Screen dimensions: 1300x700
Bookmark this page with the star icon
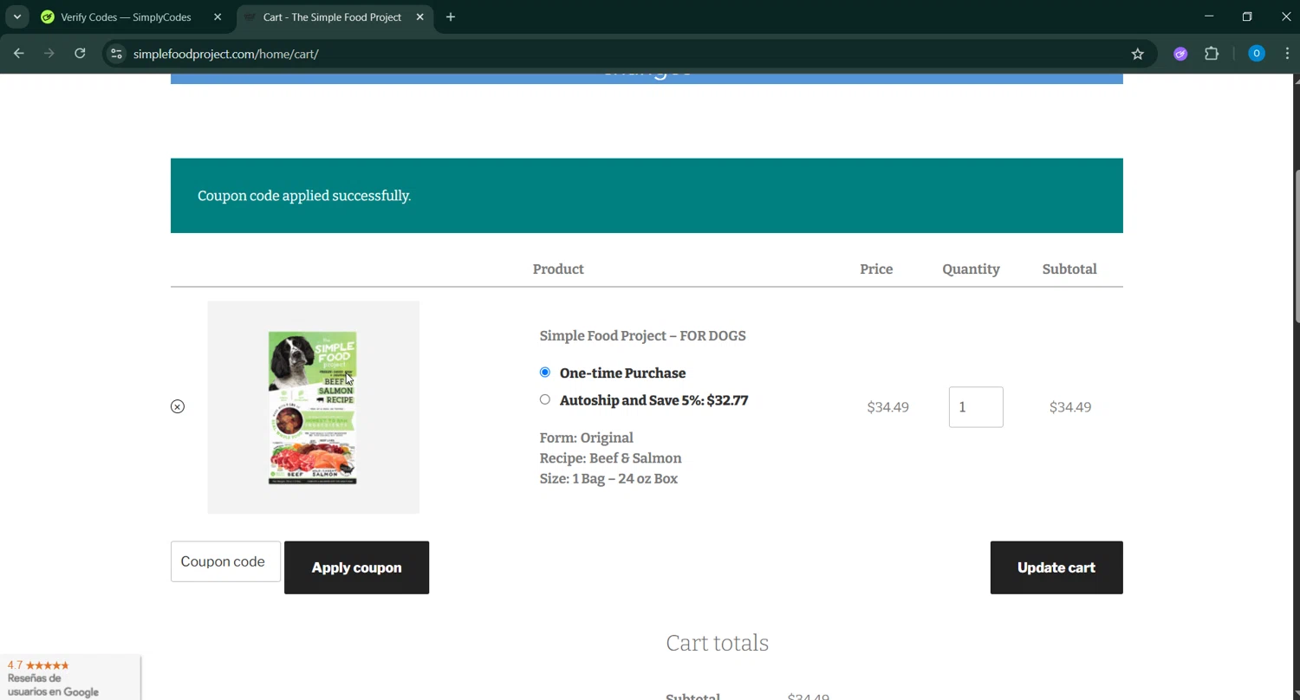(1138, 54)
